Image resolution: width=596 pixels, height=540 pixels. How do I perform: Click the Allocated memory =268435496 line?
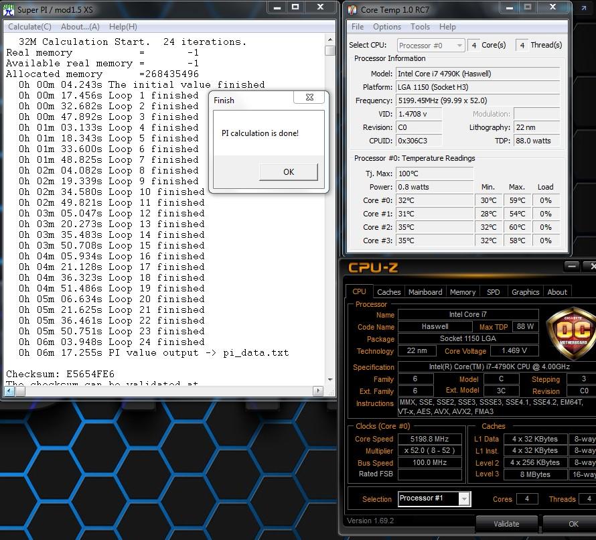(102, 74)
